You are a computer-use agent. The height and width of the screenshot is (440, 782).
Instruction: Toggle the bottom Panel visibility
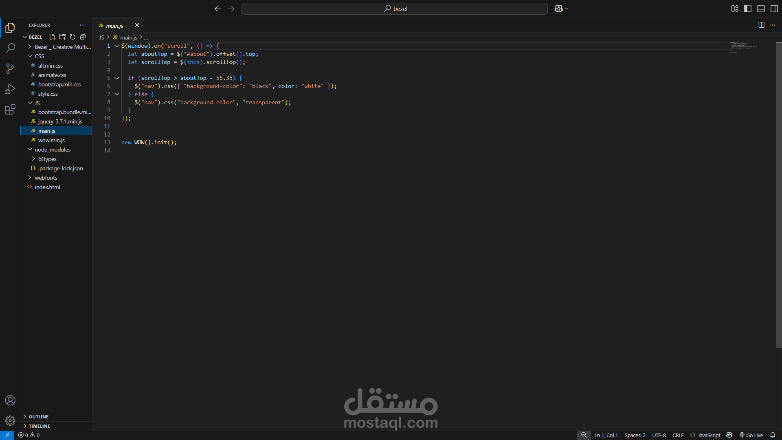coord(761,9)
